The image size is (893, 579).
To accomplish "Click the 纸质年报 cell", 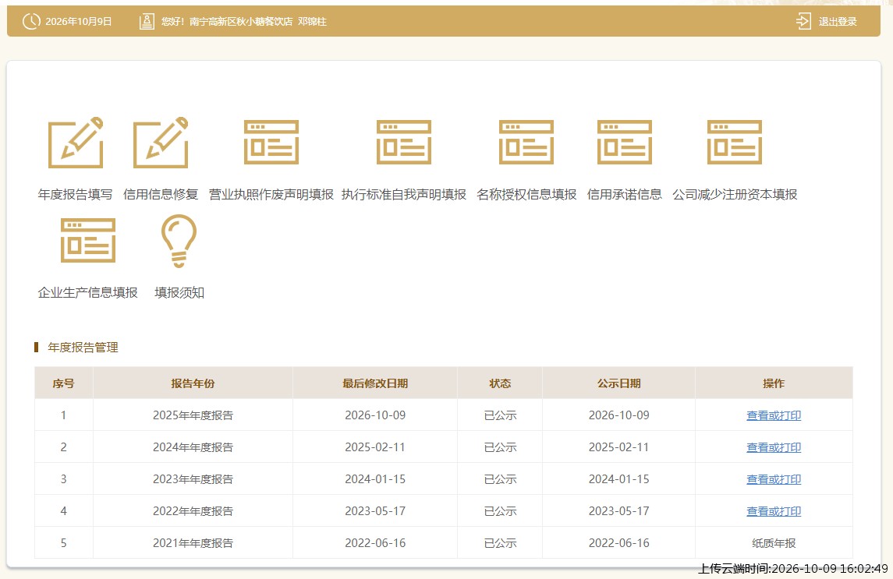I will 774,543.
